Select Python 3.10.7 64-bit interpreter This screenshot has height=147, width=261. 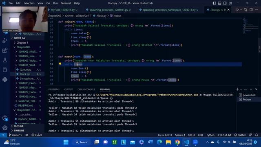coord(224,135)
